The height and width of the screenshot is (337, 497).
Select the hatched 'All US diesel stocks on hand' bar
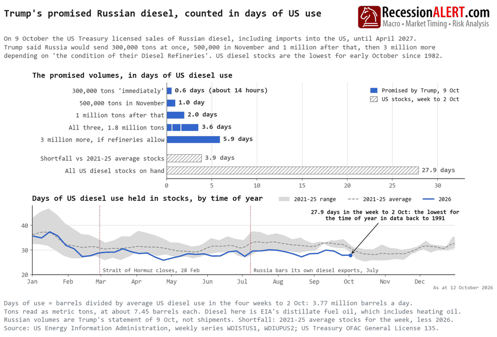point(293,170)
